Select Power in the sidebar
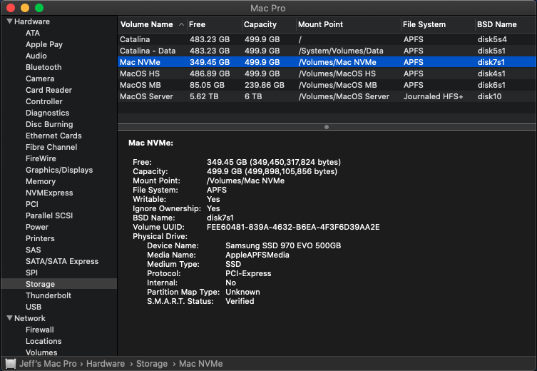The image size is (537, 371). 37,227
